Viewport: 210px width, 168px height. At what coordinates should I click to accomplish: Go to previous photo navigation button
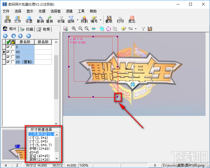point(14,36)
